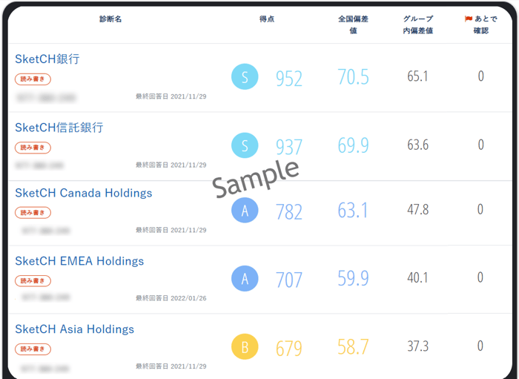
Task: Open SketCH EMEA Holdings link
Action: (79, 261)
